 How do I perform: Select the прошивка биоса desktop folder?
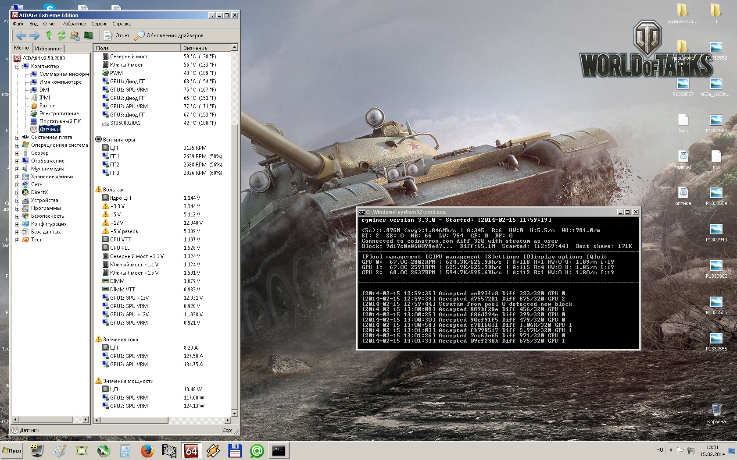(683, 53)
